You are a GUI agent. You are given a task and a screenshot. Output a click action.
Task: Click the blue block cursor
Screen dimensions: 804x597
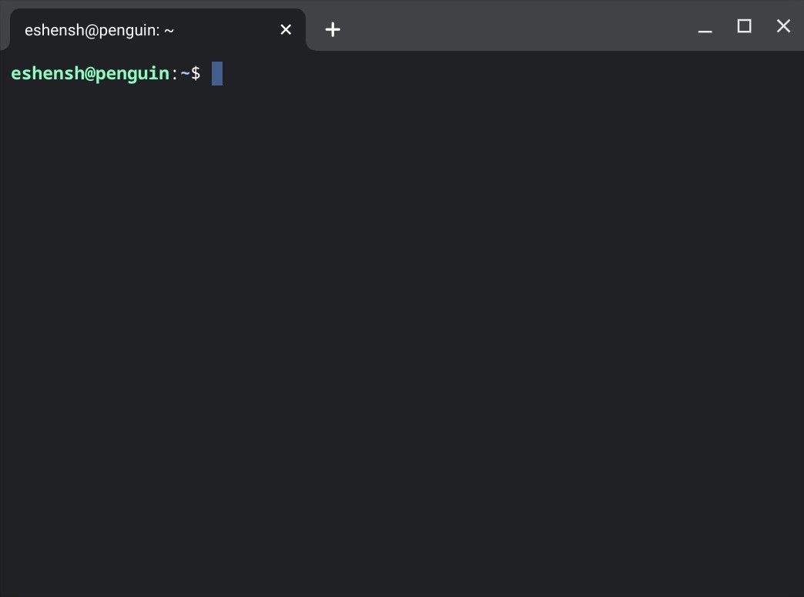[217, 73]
